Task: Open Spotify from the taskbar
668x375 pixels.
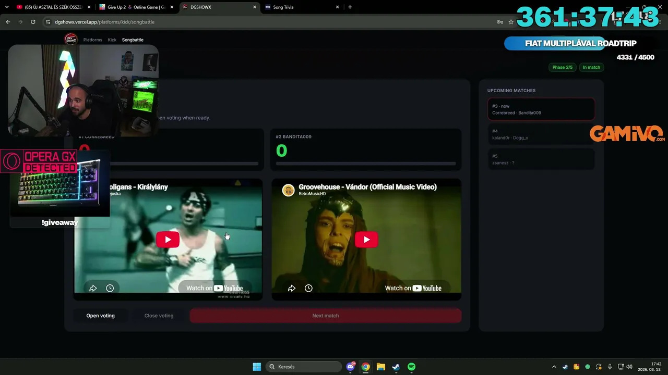Action: click(411, 367)
